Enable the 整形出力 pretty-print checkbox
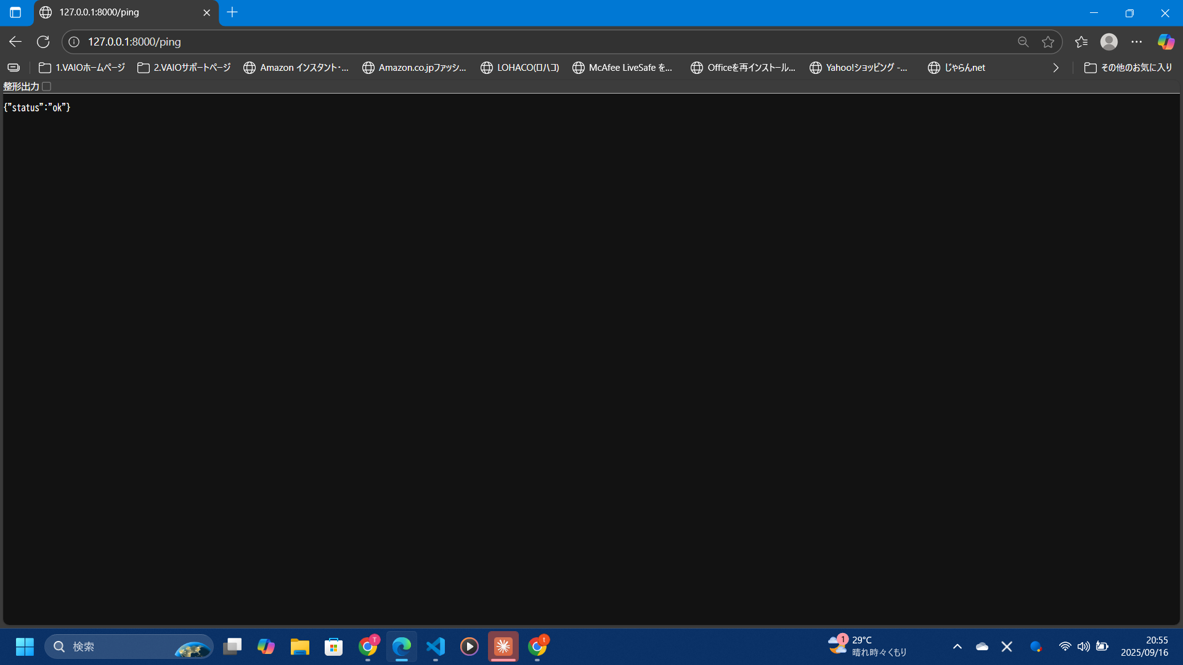1183x665 pixels. (47, 87)
